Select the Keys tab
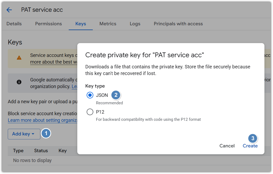 [x=80, y=24]
